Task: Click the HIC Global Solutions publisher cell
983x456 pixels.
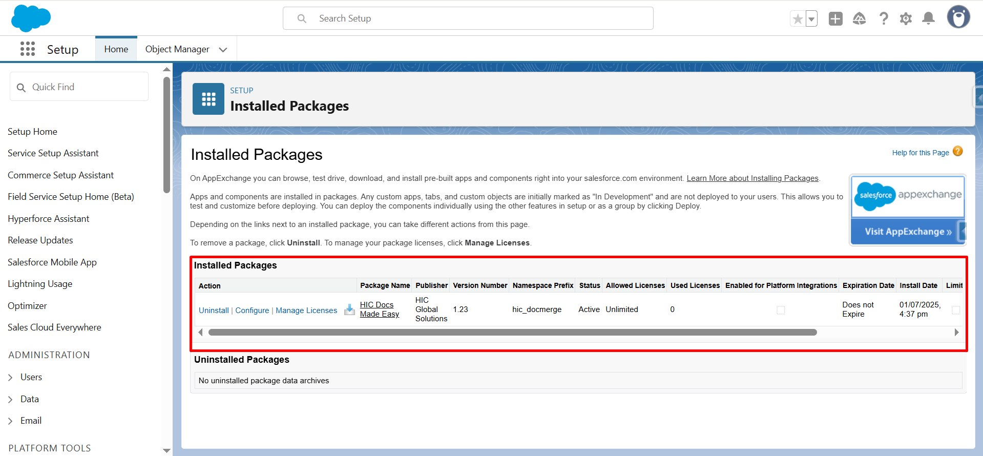Action: point(431,309)
